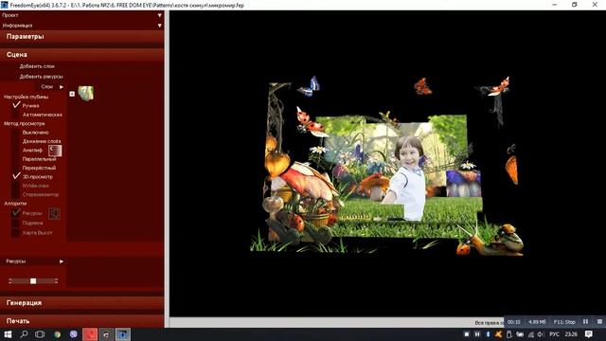Pause the screen recording
This screenshot has height=341, width=606.
click(x=585, y=322)
